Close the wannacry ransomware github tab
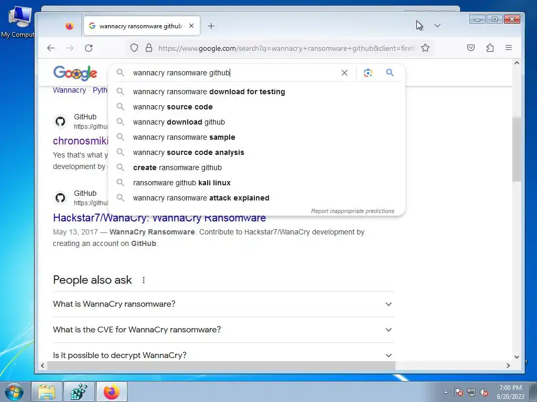The image size is (537, 402). click(x=191, y=26)
